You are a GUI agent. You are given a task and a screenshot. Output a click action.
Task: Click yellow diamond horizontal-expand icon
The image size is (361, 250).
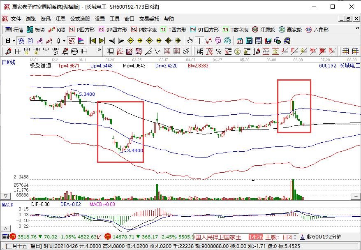click(149, 41)
